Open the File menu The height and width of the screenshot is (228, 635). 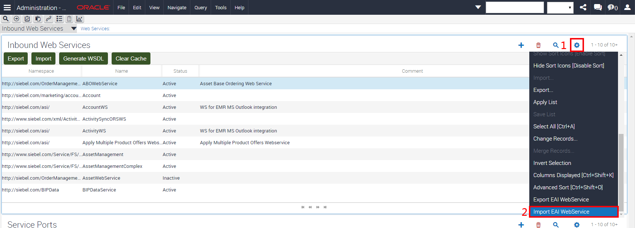(x=121, y=7)
